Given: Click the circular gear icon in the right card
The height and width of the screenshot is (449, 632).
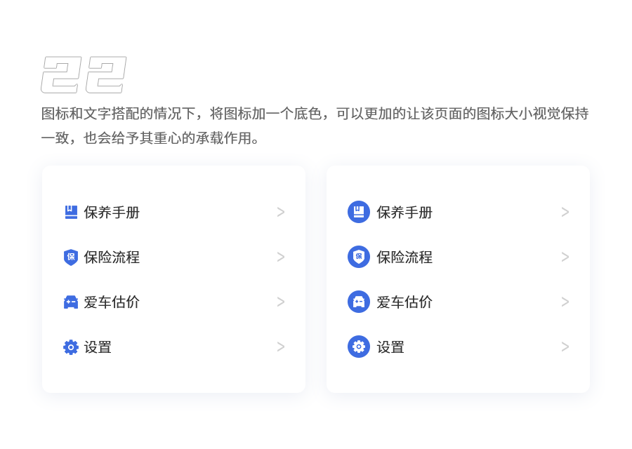Looking at the screenshot, I should pyautogui.click(x=359, y=347).
